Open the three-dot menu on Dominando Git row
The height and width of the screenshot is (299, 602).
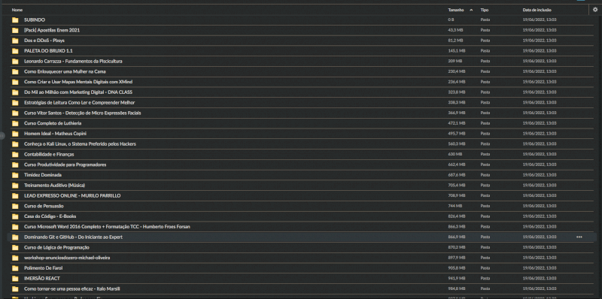click(579, 237)
